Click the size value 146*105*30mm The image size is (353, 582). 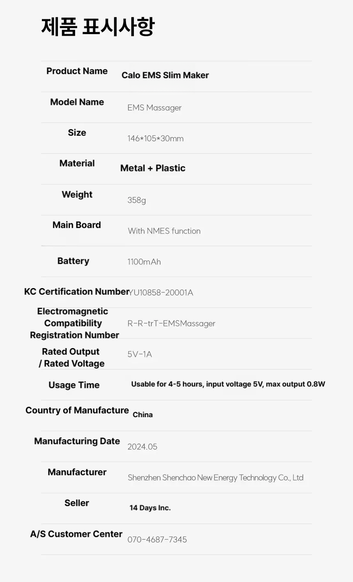pos(155,139)
